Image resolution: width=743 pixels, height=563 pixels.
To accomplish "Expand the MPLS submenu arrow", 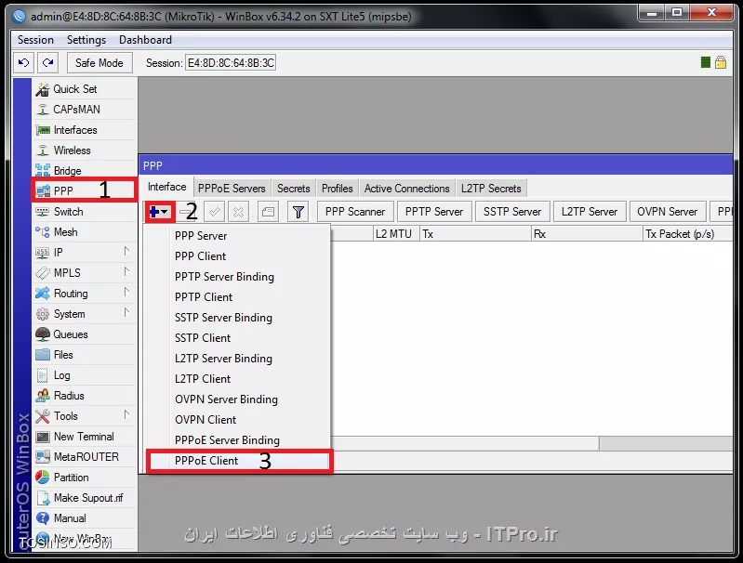I will pos(126,271).
